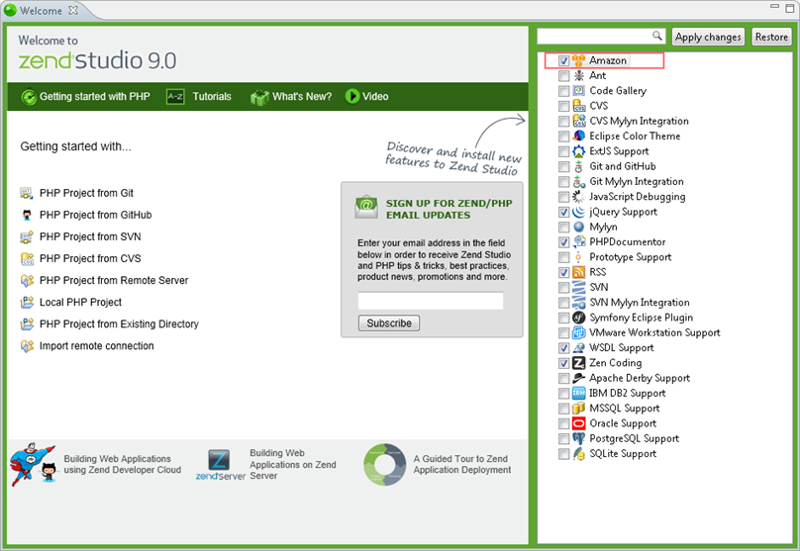Open PHP Project from Existing Directory link
Image resolution: width=800 pixels, height=551 pixels.
pos(119,324)
